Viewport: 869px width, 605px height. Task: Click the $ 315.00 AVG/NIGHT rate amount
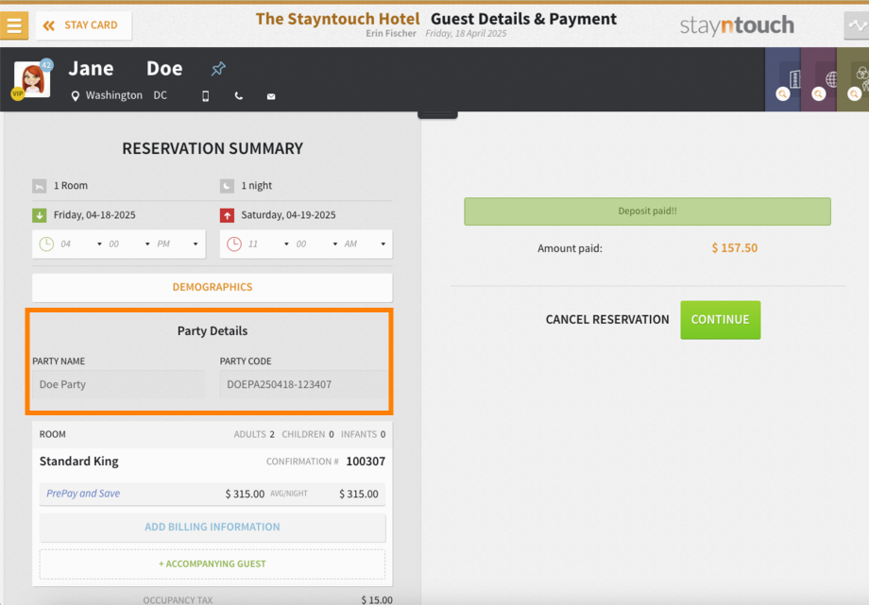tap(245, 494)
